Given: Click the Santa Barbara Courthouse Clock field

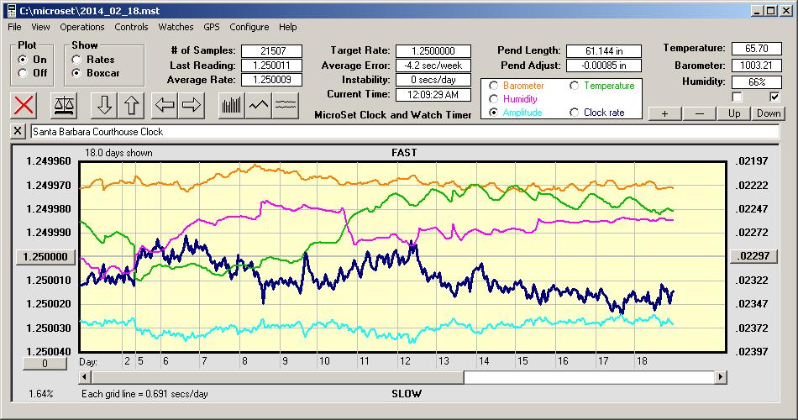Looking at the screenshot, I should [x=405, y=132].
